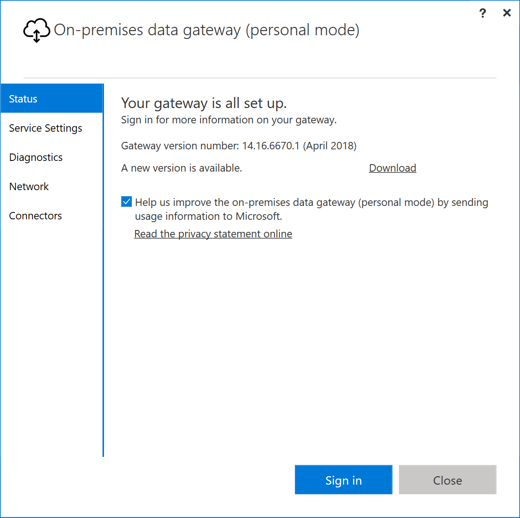Close the window with the X icon
Viewport: 520px width, 518px height.
click(x=507, y=13)
